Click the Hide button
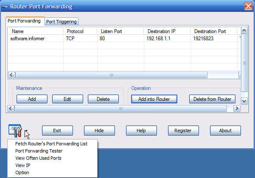The width and height of the screenshot is (255, 178). (99, 131)
